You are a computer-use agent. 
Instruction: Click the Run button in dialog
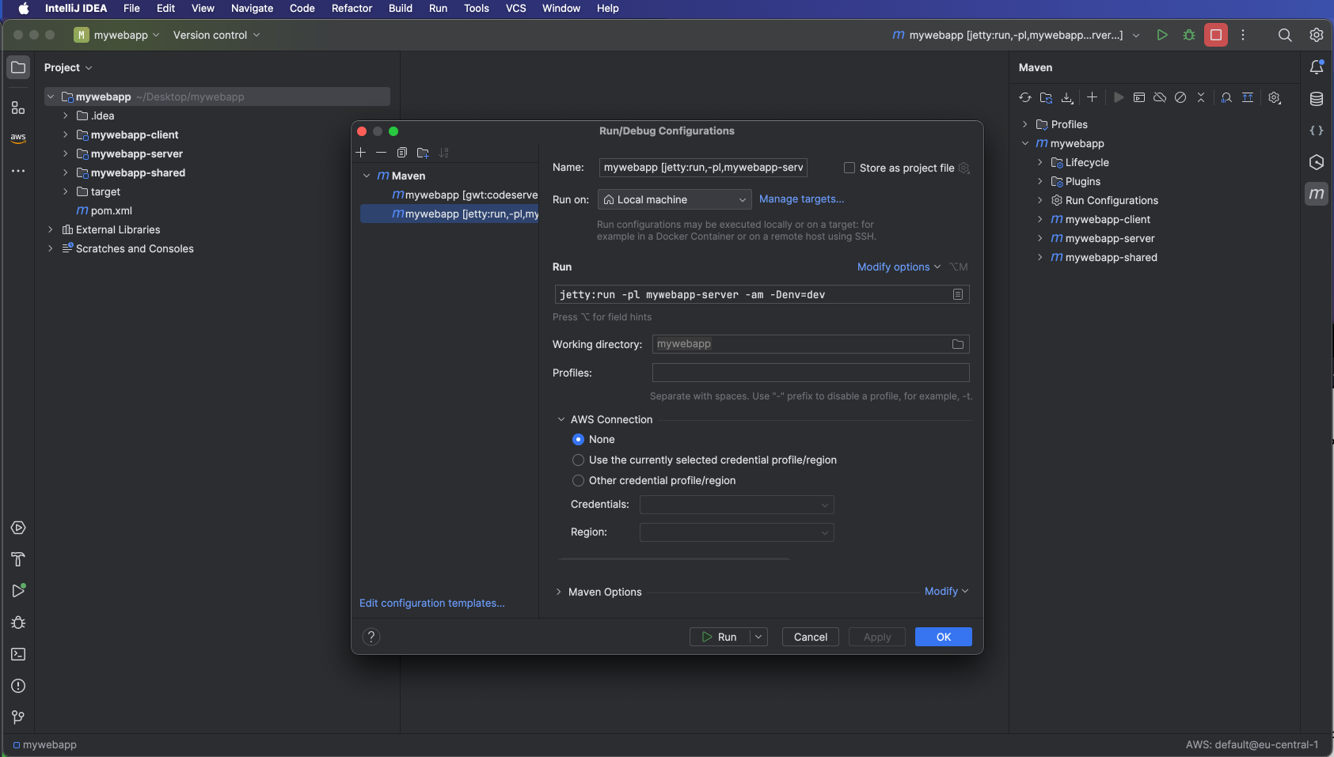tap(720, 637)
